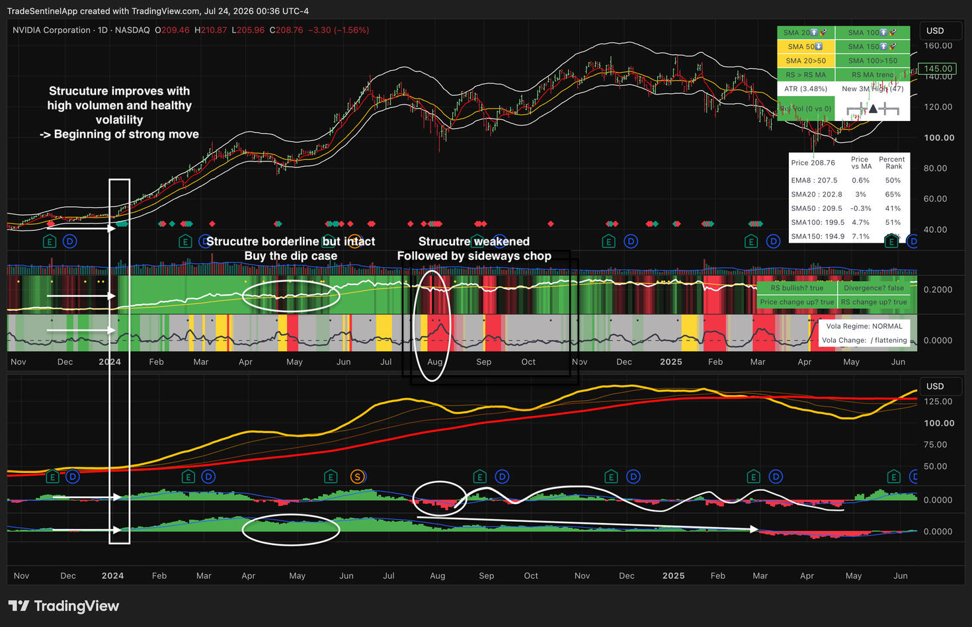Viewport: 972px width, 627px height.
Task: Click the EMA8 : 207.5 row
Action: click(849, 180)
